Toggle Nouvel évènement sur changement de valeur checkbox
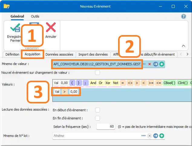This screenshot has width=192, height=146. (98, 73)
